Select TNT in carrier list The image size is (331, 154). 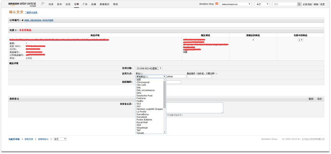(139, 130)
